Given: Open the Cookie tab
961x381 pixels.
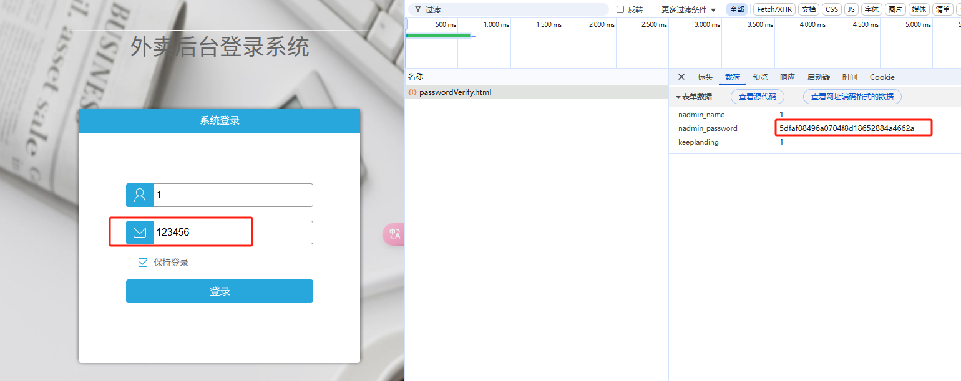Looking at the screenshot, I should (x=882, y=77).
